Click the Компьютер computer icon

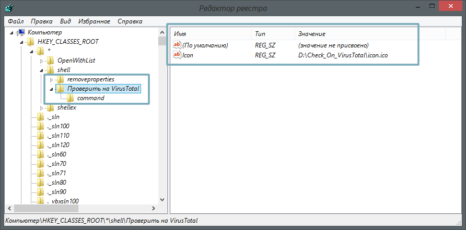[21, 32]
